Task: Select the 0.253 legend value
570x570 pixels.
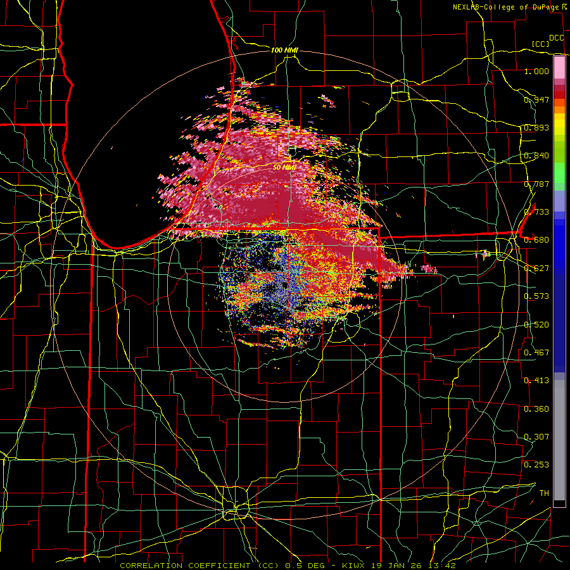Action: (x=536, y=465)
